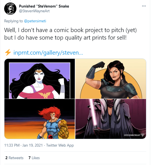The height and width of the screenshot is (165, 151).
Task: Visit the @petersimeti mention link
Action: (35, 21)
